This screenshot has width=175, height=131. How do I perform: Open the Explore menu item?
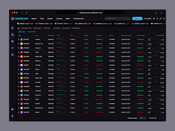tap(50, 19)
